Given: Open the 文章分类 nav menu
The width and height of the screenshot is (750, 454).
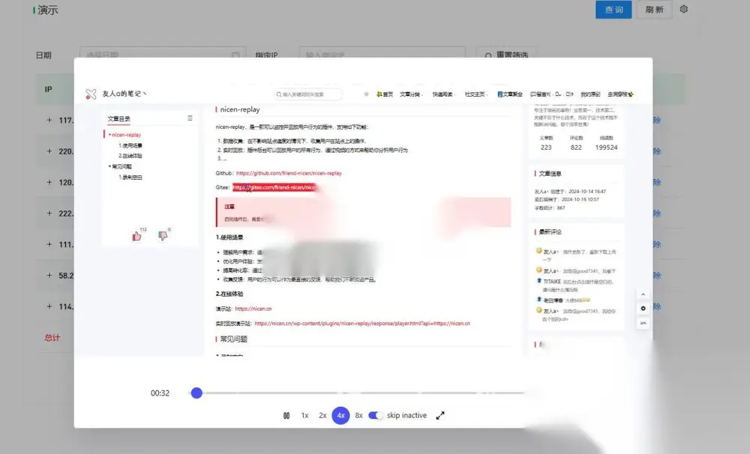Looking at the screenshot, I should coord(411,94).
